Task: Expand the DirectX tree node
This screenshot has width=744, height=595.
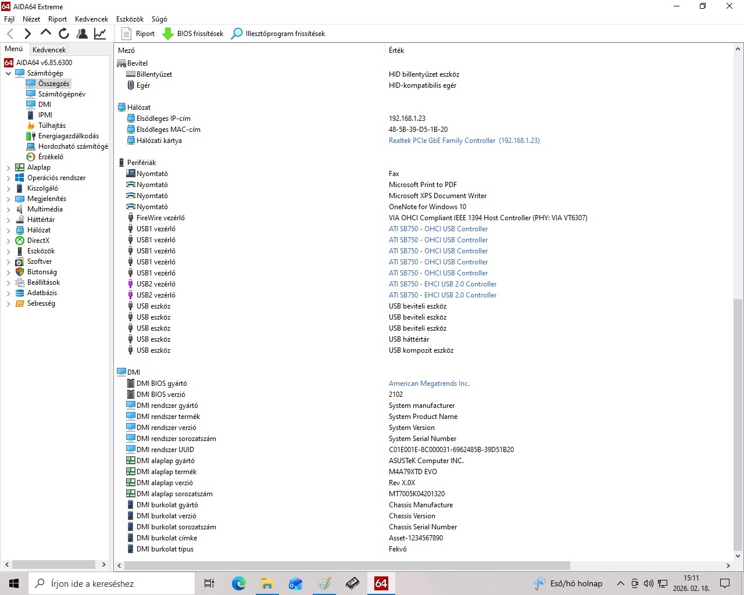Action: click(8, 241)
